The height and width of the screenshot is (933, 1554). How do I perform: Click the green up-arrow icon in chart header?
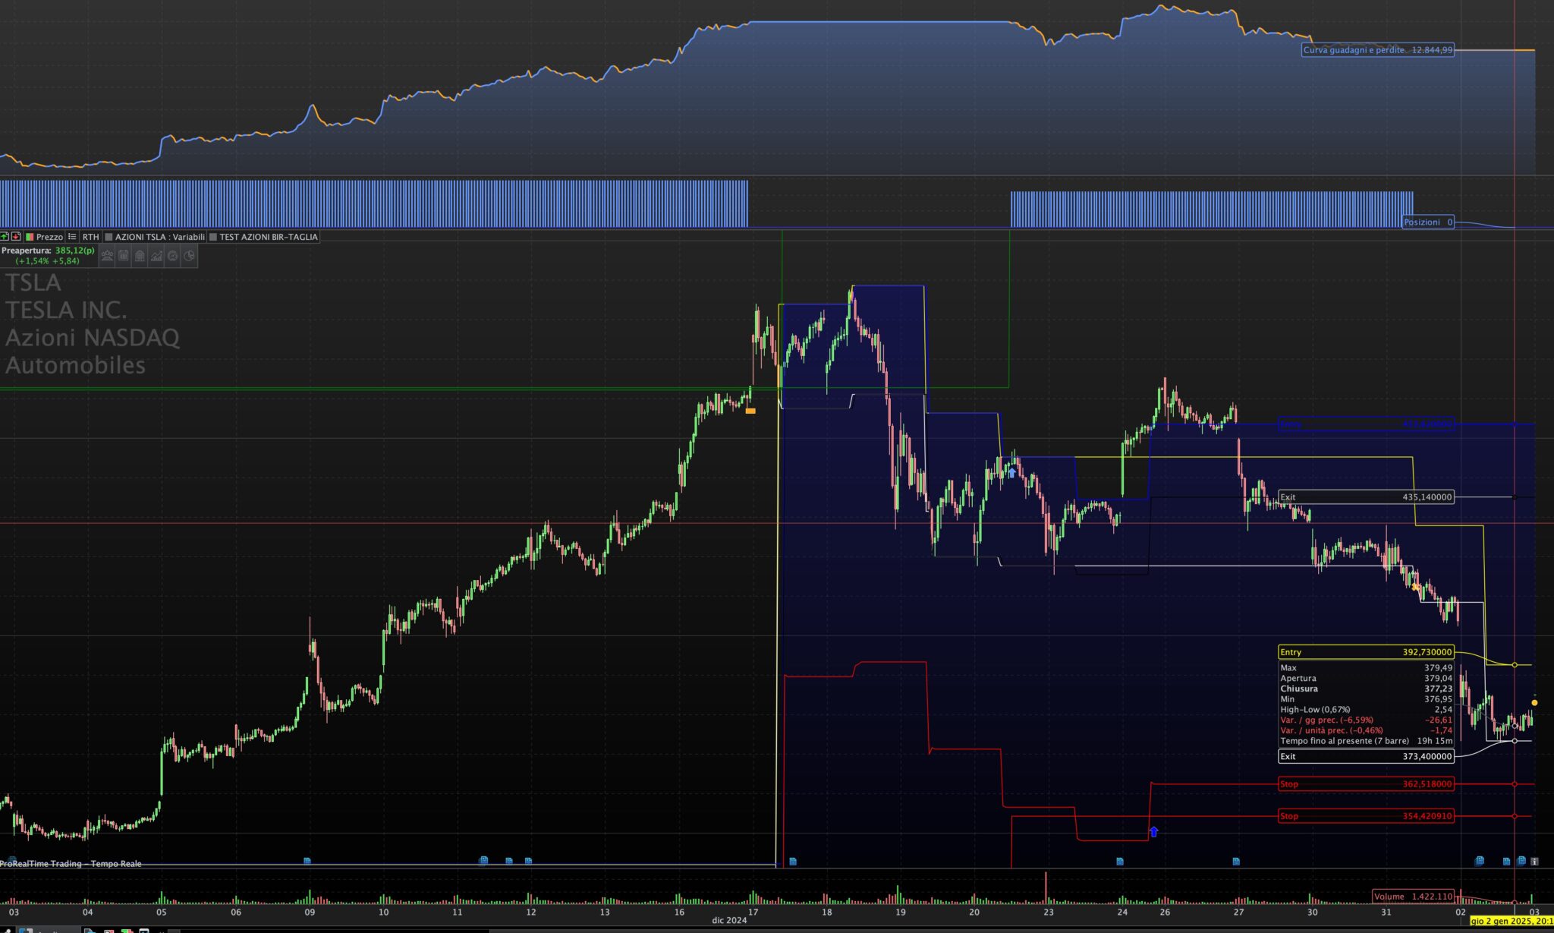pos(5,237)
